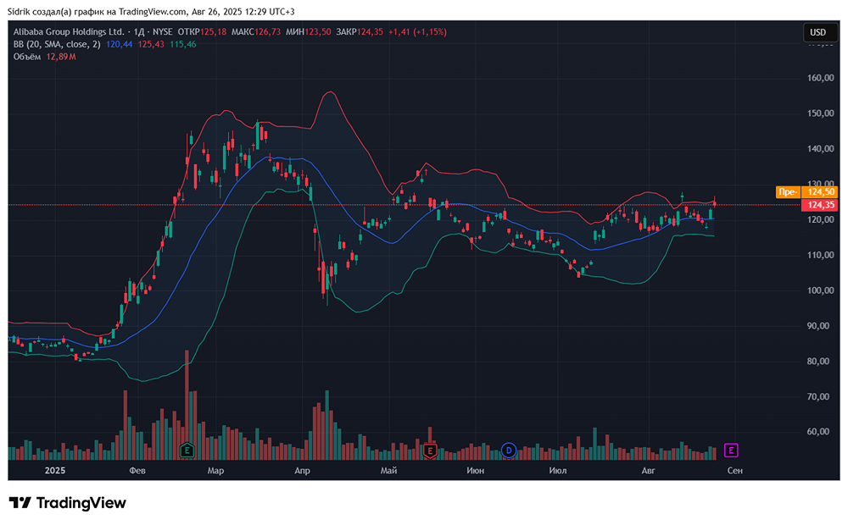Click the 70,00 price axis label

tap(820, 396)
